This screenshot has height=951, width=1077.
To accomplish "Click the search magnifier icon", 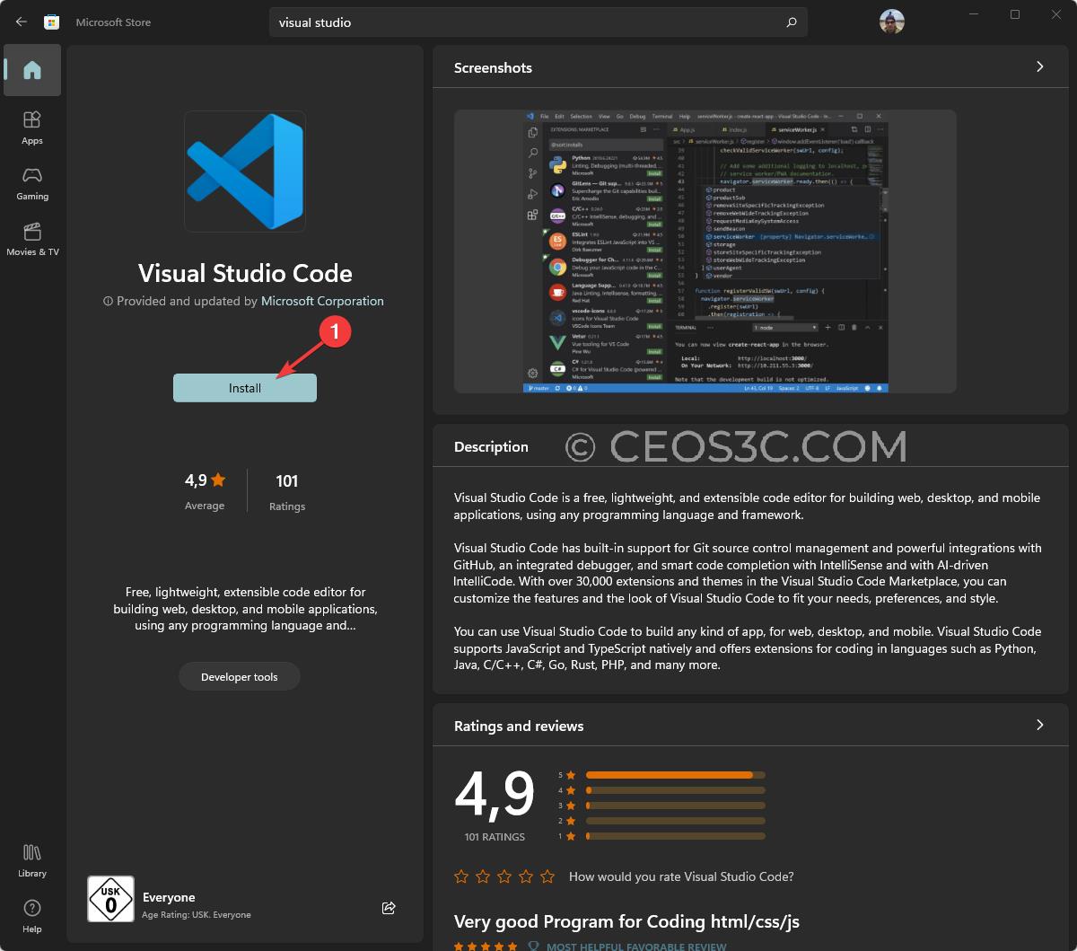I will point(791,22).
